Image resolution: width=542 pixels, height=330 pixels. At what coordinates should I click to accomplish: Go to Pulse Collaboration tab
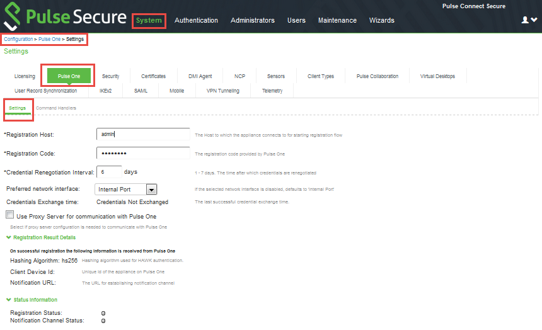click(x=377, y=76)
